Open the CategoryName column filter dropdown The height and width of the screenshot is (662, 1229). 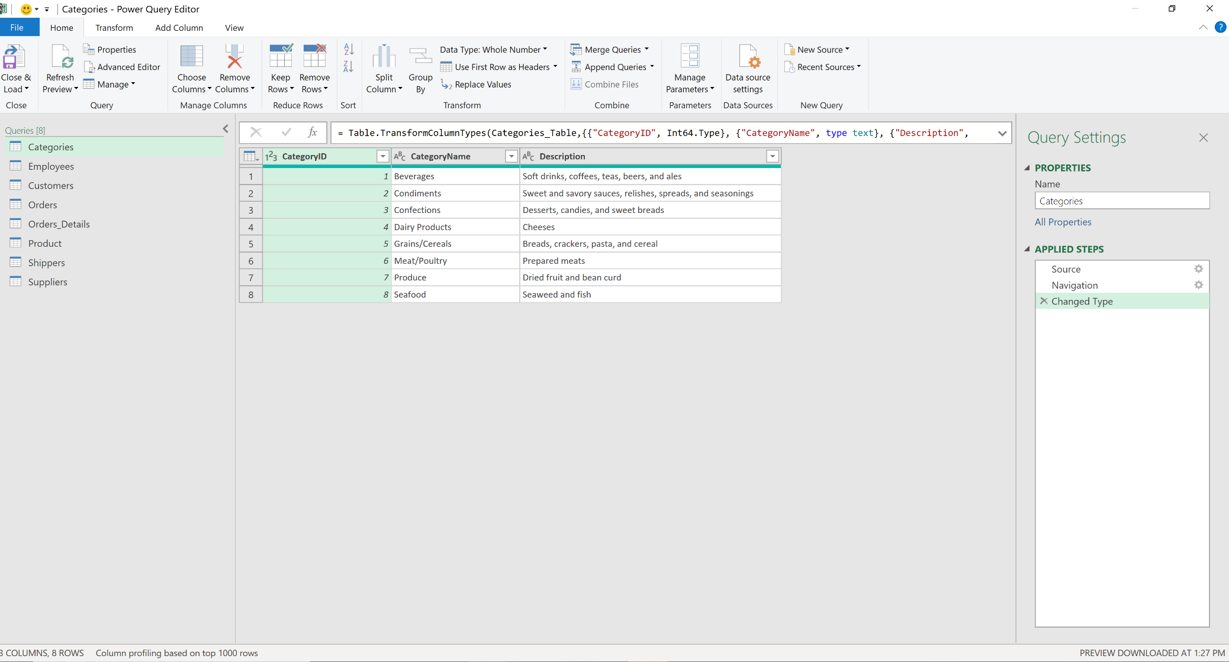[x=511, y=156]
